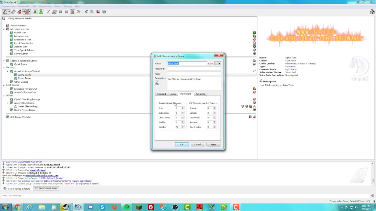The width and height of the screenshot is (376, 211).
Task: Select the Quiet Room channel
Action: [20, 64]
